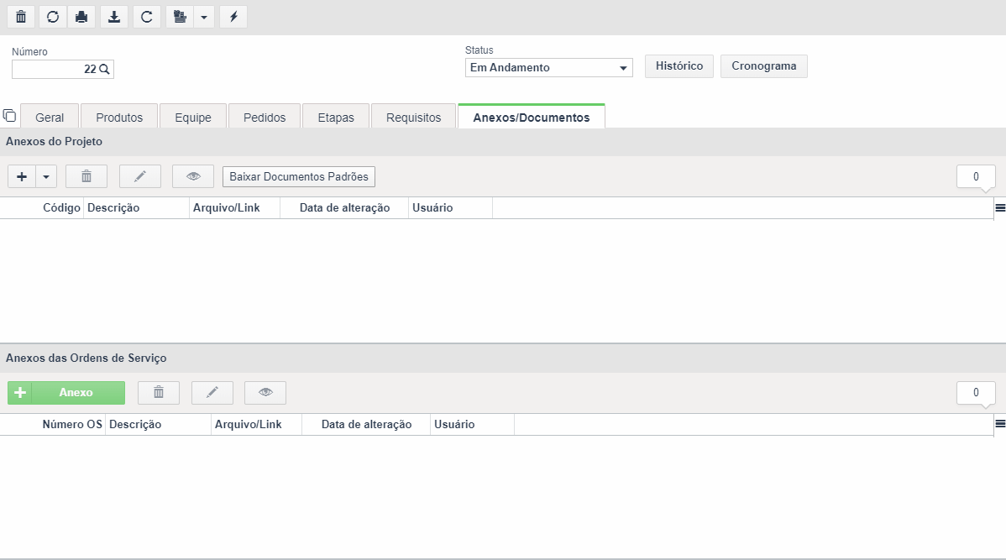The image size is (1006, 560).
Task: Click the lightning bolt icon in top toolbar
Action: pos(233,17)
